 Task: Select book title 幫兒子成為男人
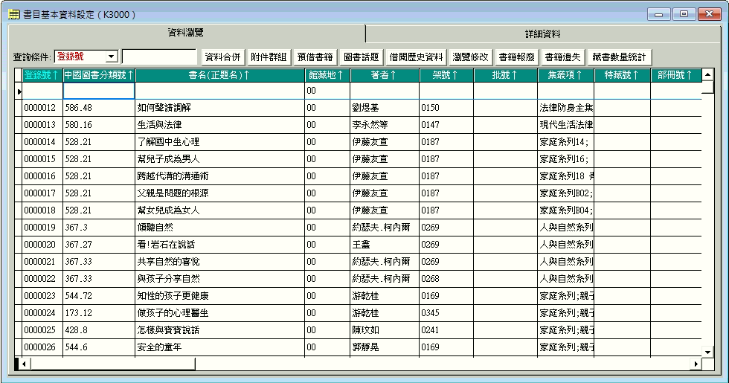(x=168, y=159)
